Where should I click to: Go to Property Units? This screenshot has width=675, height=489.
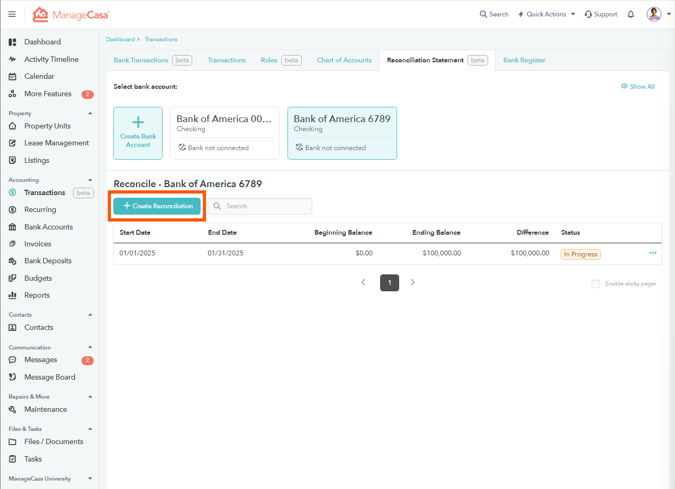click(47, 126)
